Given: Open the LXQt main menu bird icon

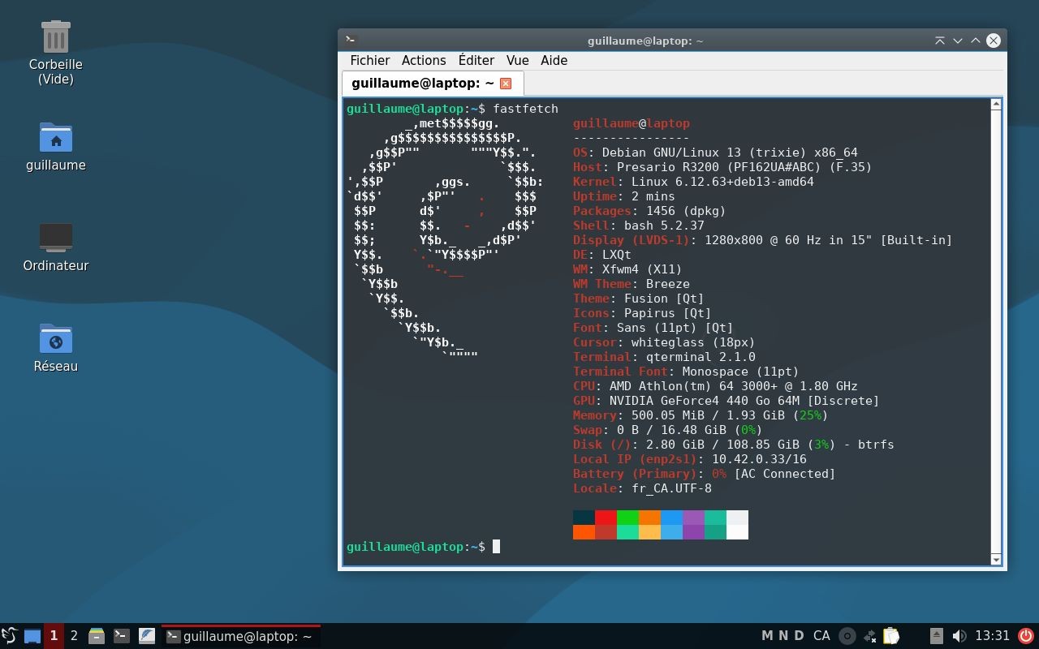Looking at the screenshot, I should click(9, 636).
